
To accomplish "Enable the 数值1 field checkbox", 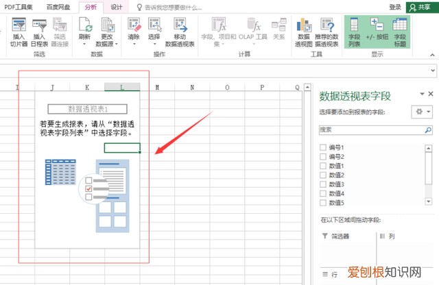I will click(x=324, y=166).
